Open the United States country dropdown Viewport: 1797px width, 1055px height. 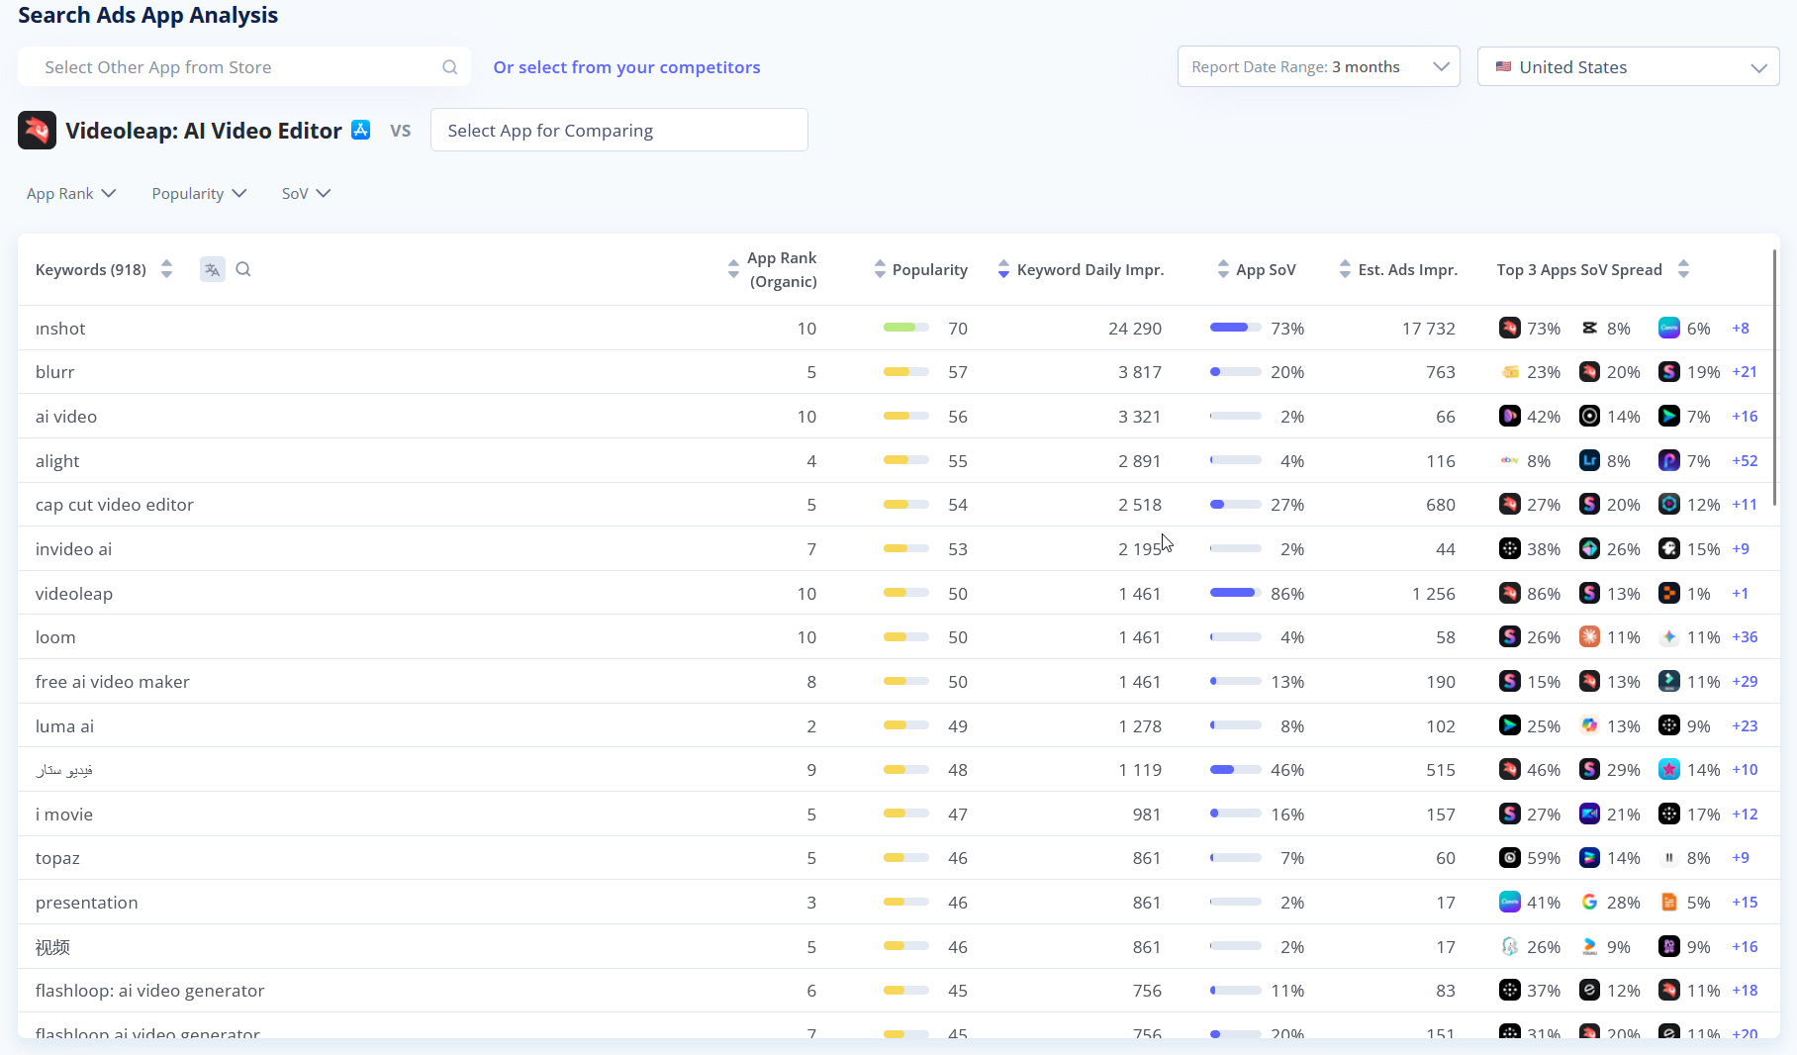tap(1628, 67)
